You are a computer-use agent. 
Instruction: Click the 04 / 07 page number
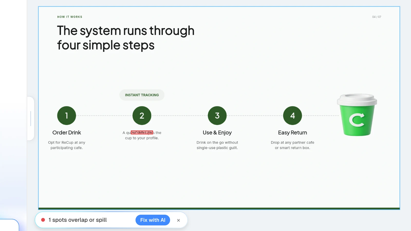[377, 17]
